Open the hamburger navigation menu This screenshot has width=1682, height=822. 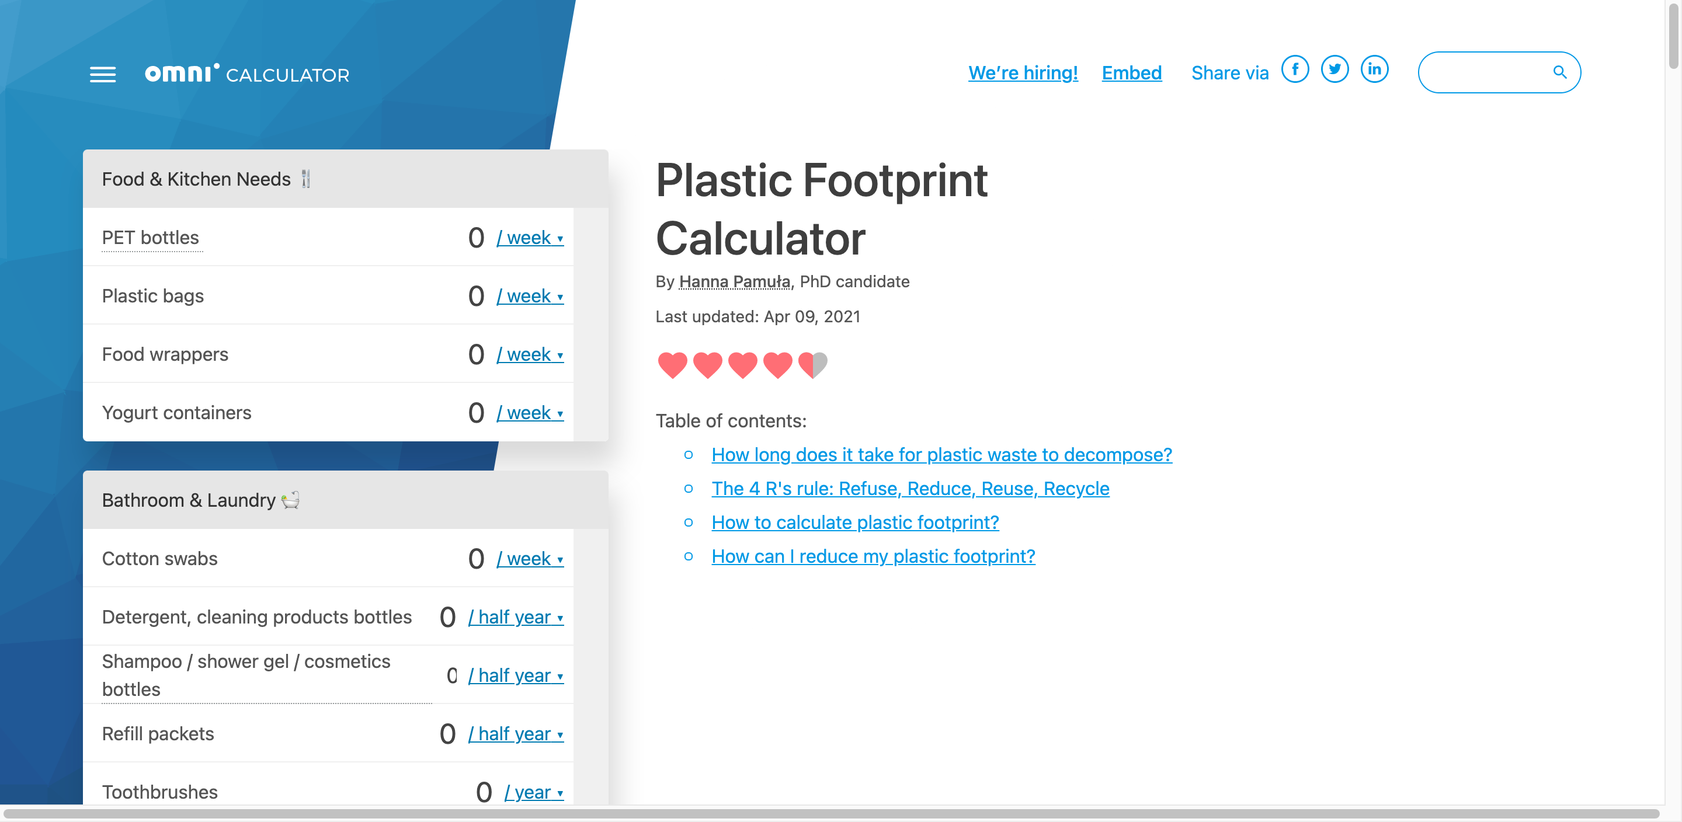(x=103, y=74)
